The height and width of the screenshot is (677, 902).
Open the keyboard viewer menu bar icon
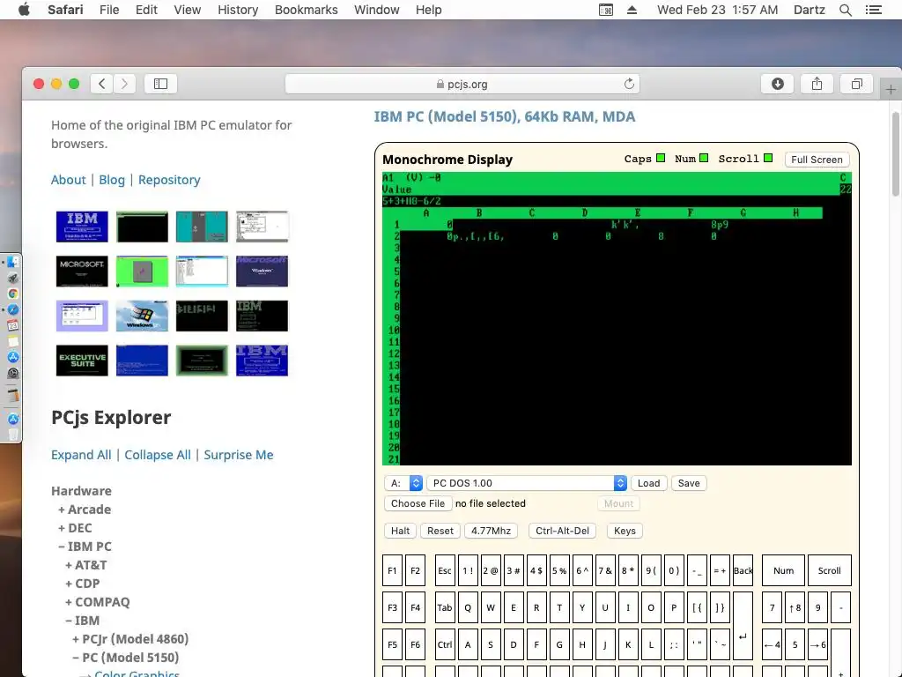[x=606, y=10]
